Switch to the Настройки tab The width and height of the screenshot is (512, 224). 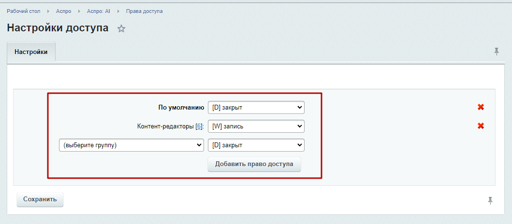(31, 52)
